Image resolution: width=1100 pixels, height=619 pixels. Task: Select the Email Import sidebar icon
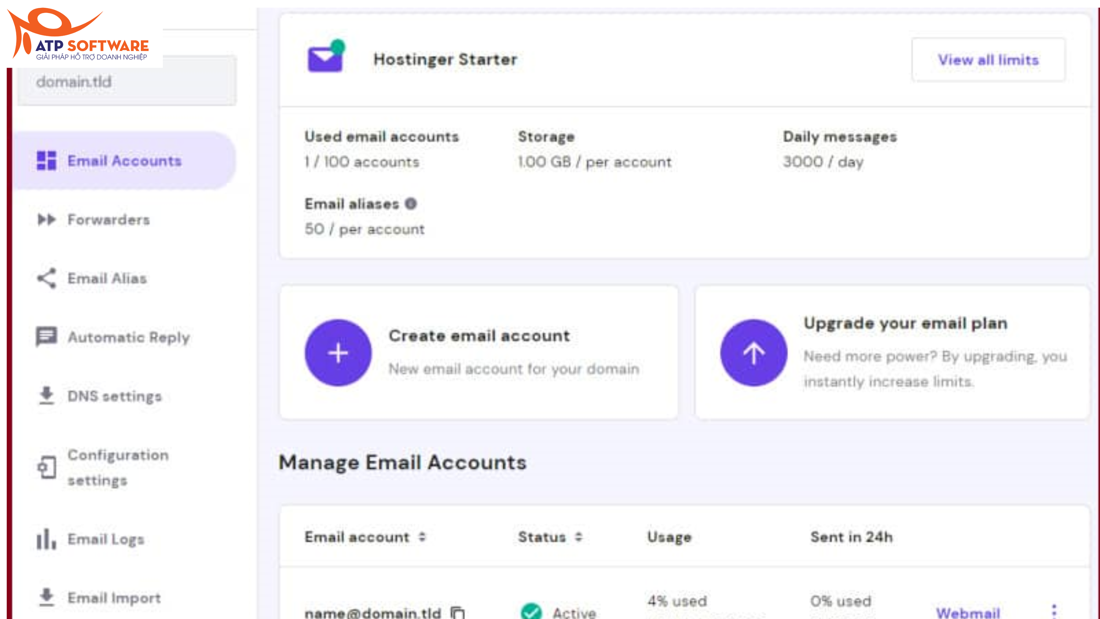tap(46, 597)
